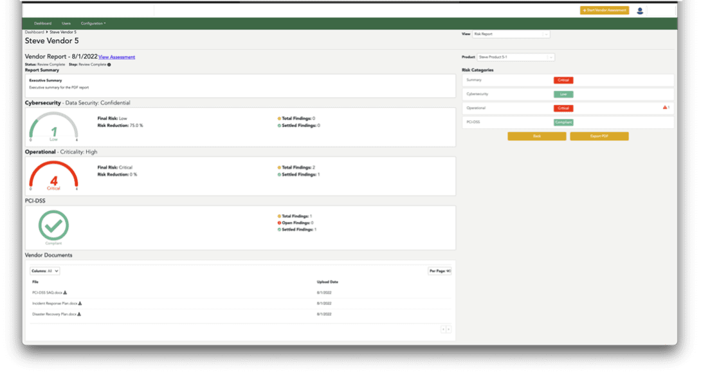
Task: Click the Incident Response Plan.docx file name
Action: (55, 303)
